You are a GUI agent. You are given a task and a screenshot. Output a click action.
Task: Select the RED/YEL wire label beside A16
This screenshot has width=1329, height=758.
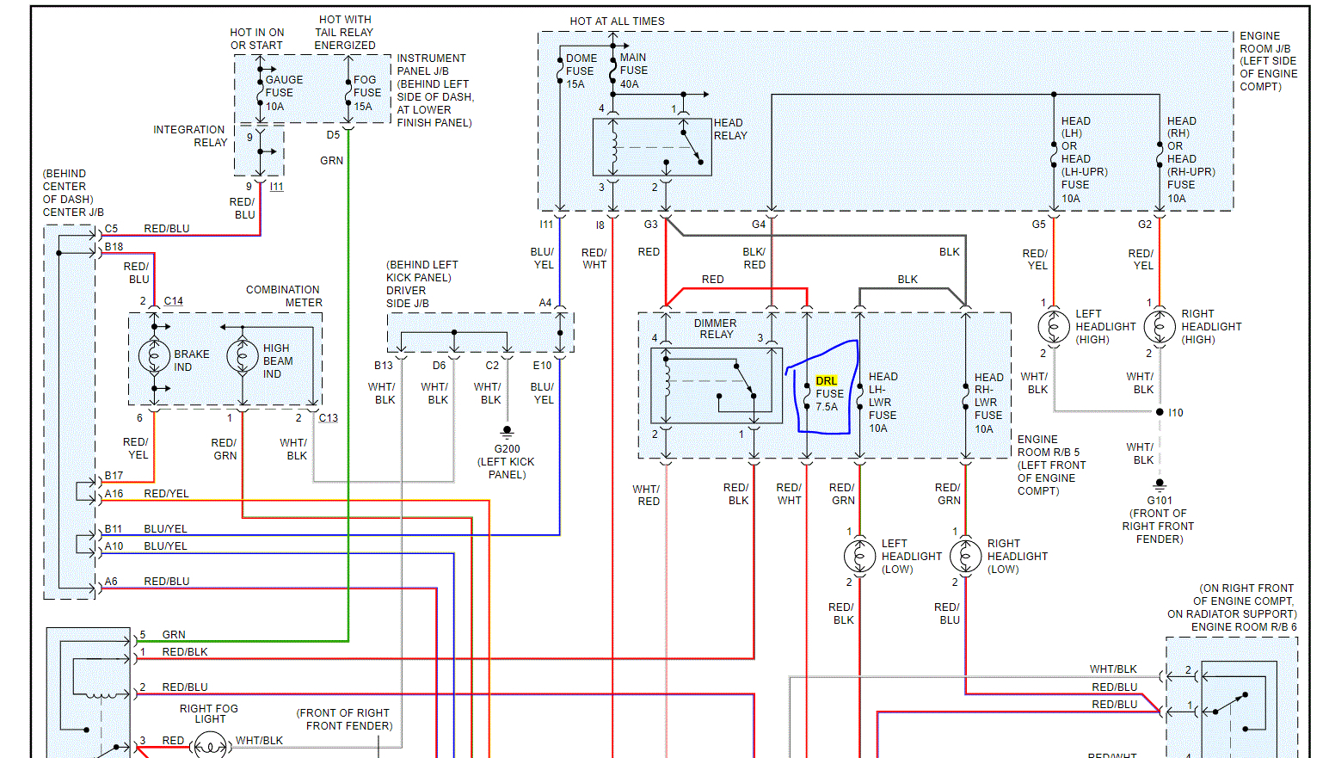point(166,494)
